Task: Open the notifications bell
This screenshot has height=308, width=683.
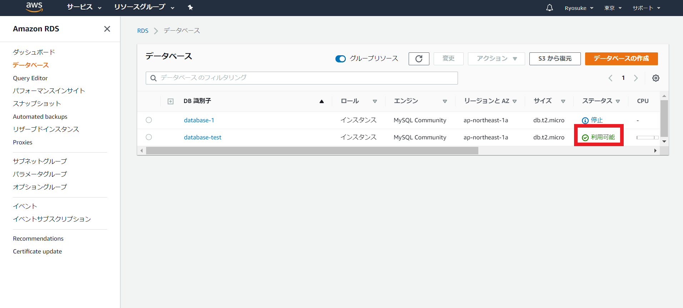Action: [x=549, y=7]
